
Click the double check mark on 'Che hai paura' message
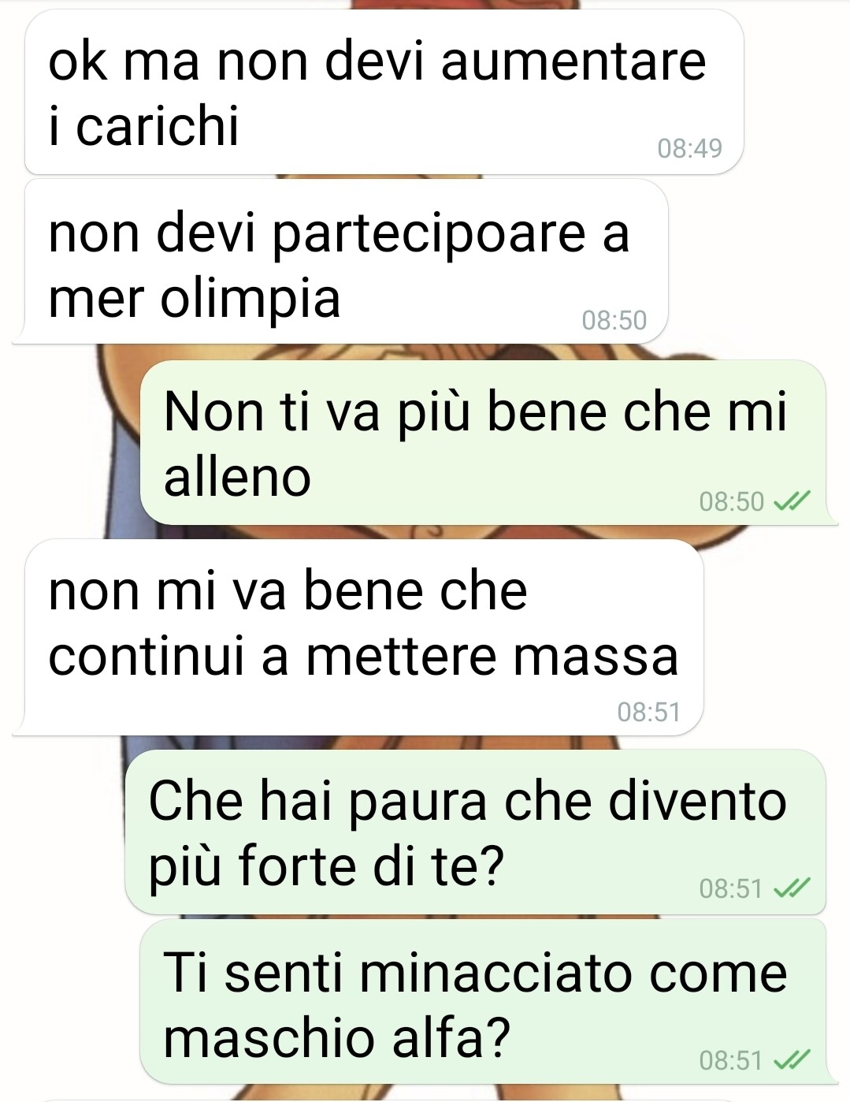(x=791, y=889)
